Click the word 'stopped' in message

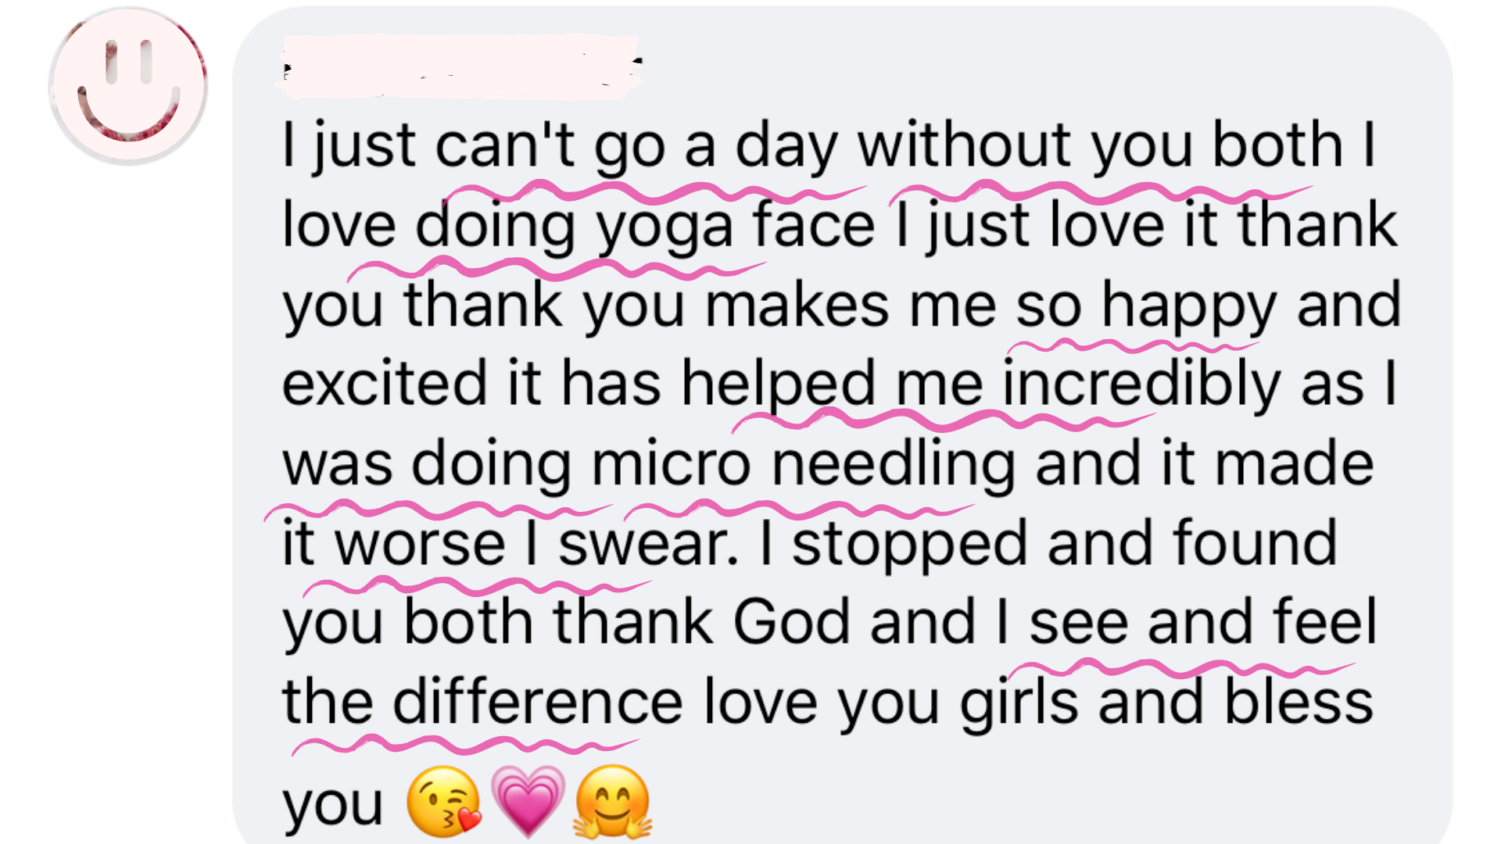(x=909, y=545)
